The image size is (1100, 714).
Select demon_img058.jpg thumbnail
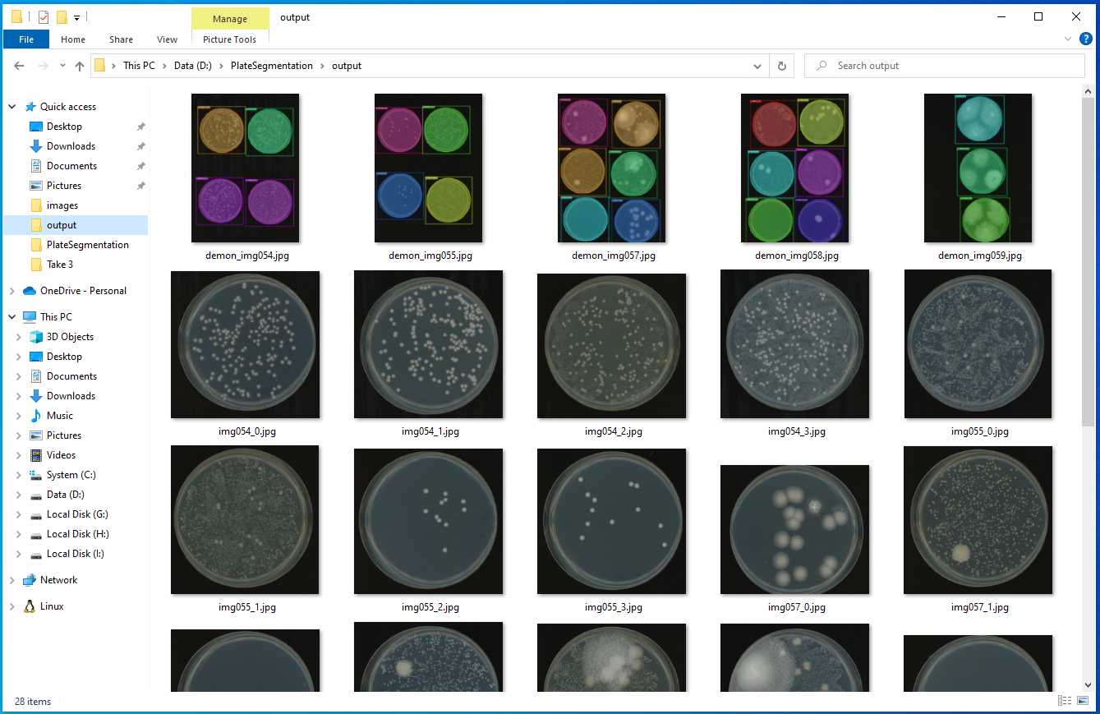tap(795, 168)
